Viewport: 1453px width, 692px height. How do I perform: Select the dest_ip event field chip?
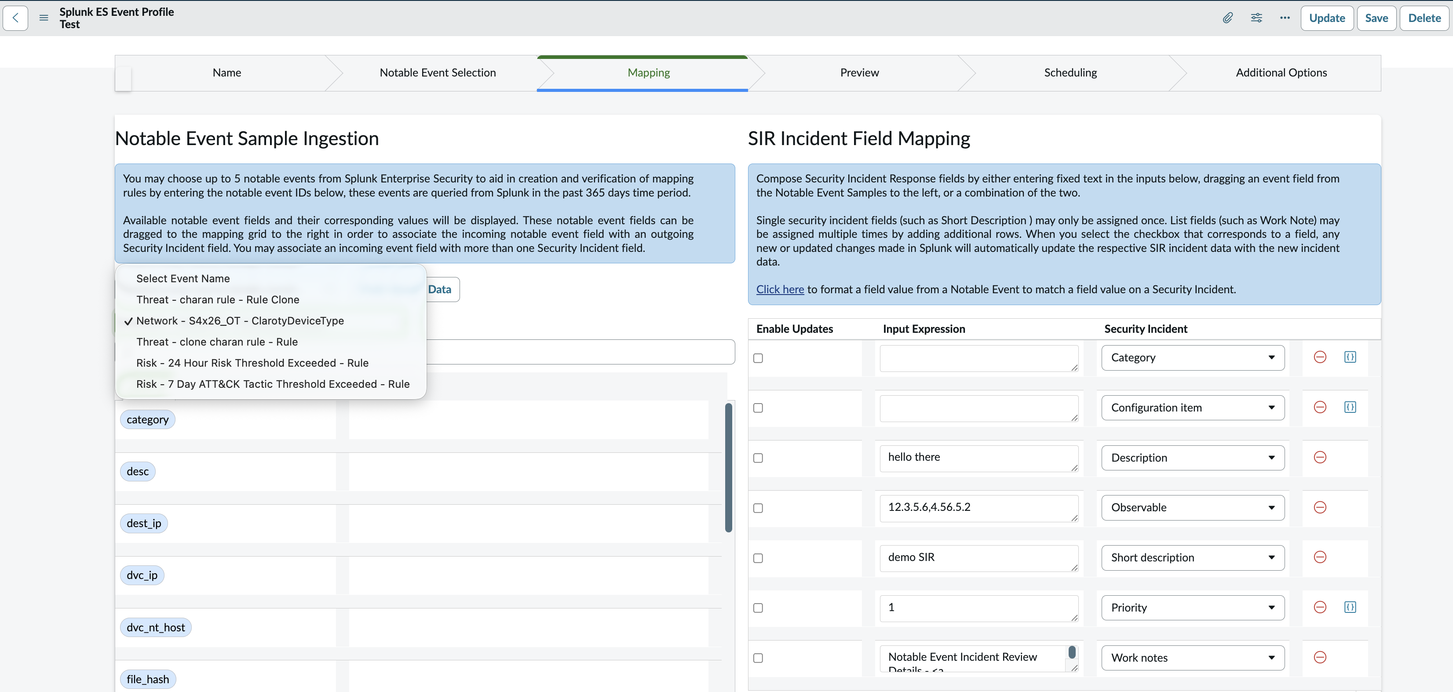(x=144, y=523)
